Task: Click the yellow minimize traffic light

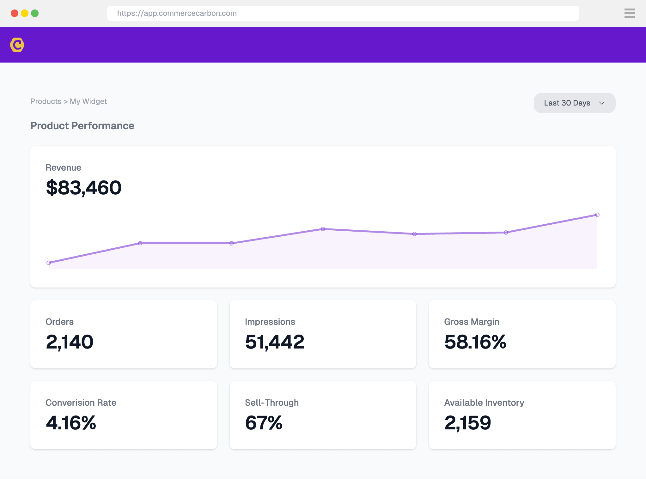Action: point(25,13)
